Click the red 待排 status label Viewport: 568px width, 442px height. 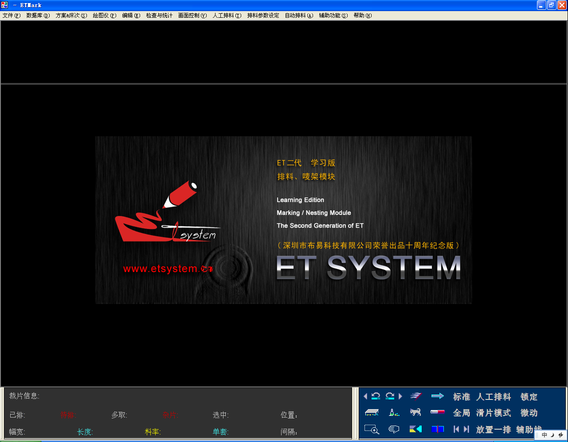point(68,415)
